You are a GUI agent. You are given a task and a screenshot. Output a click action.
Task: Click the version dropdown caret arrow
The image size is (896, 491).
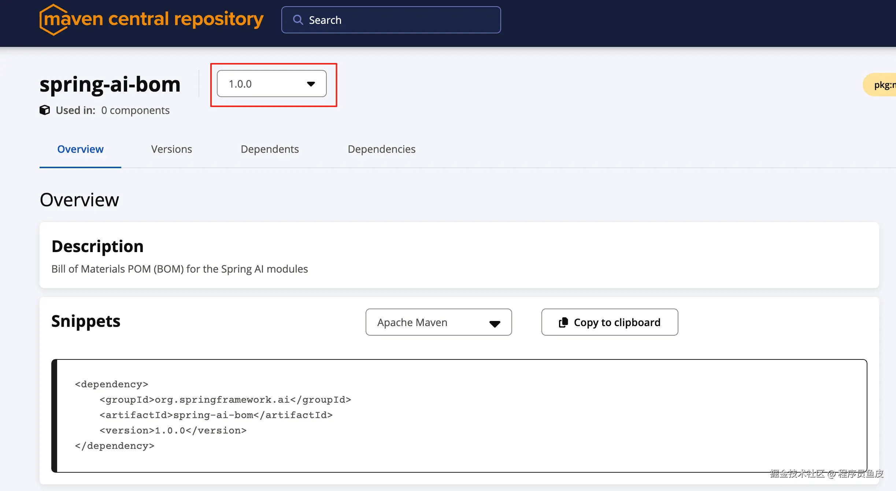(x=311, y=84)
